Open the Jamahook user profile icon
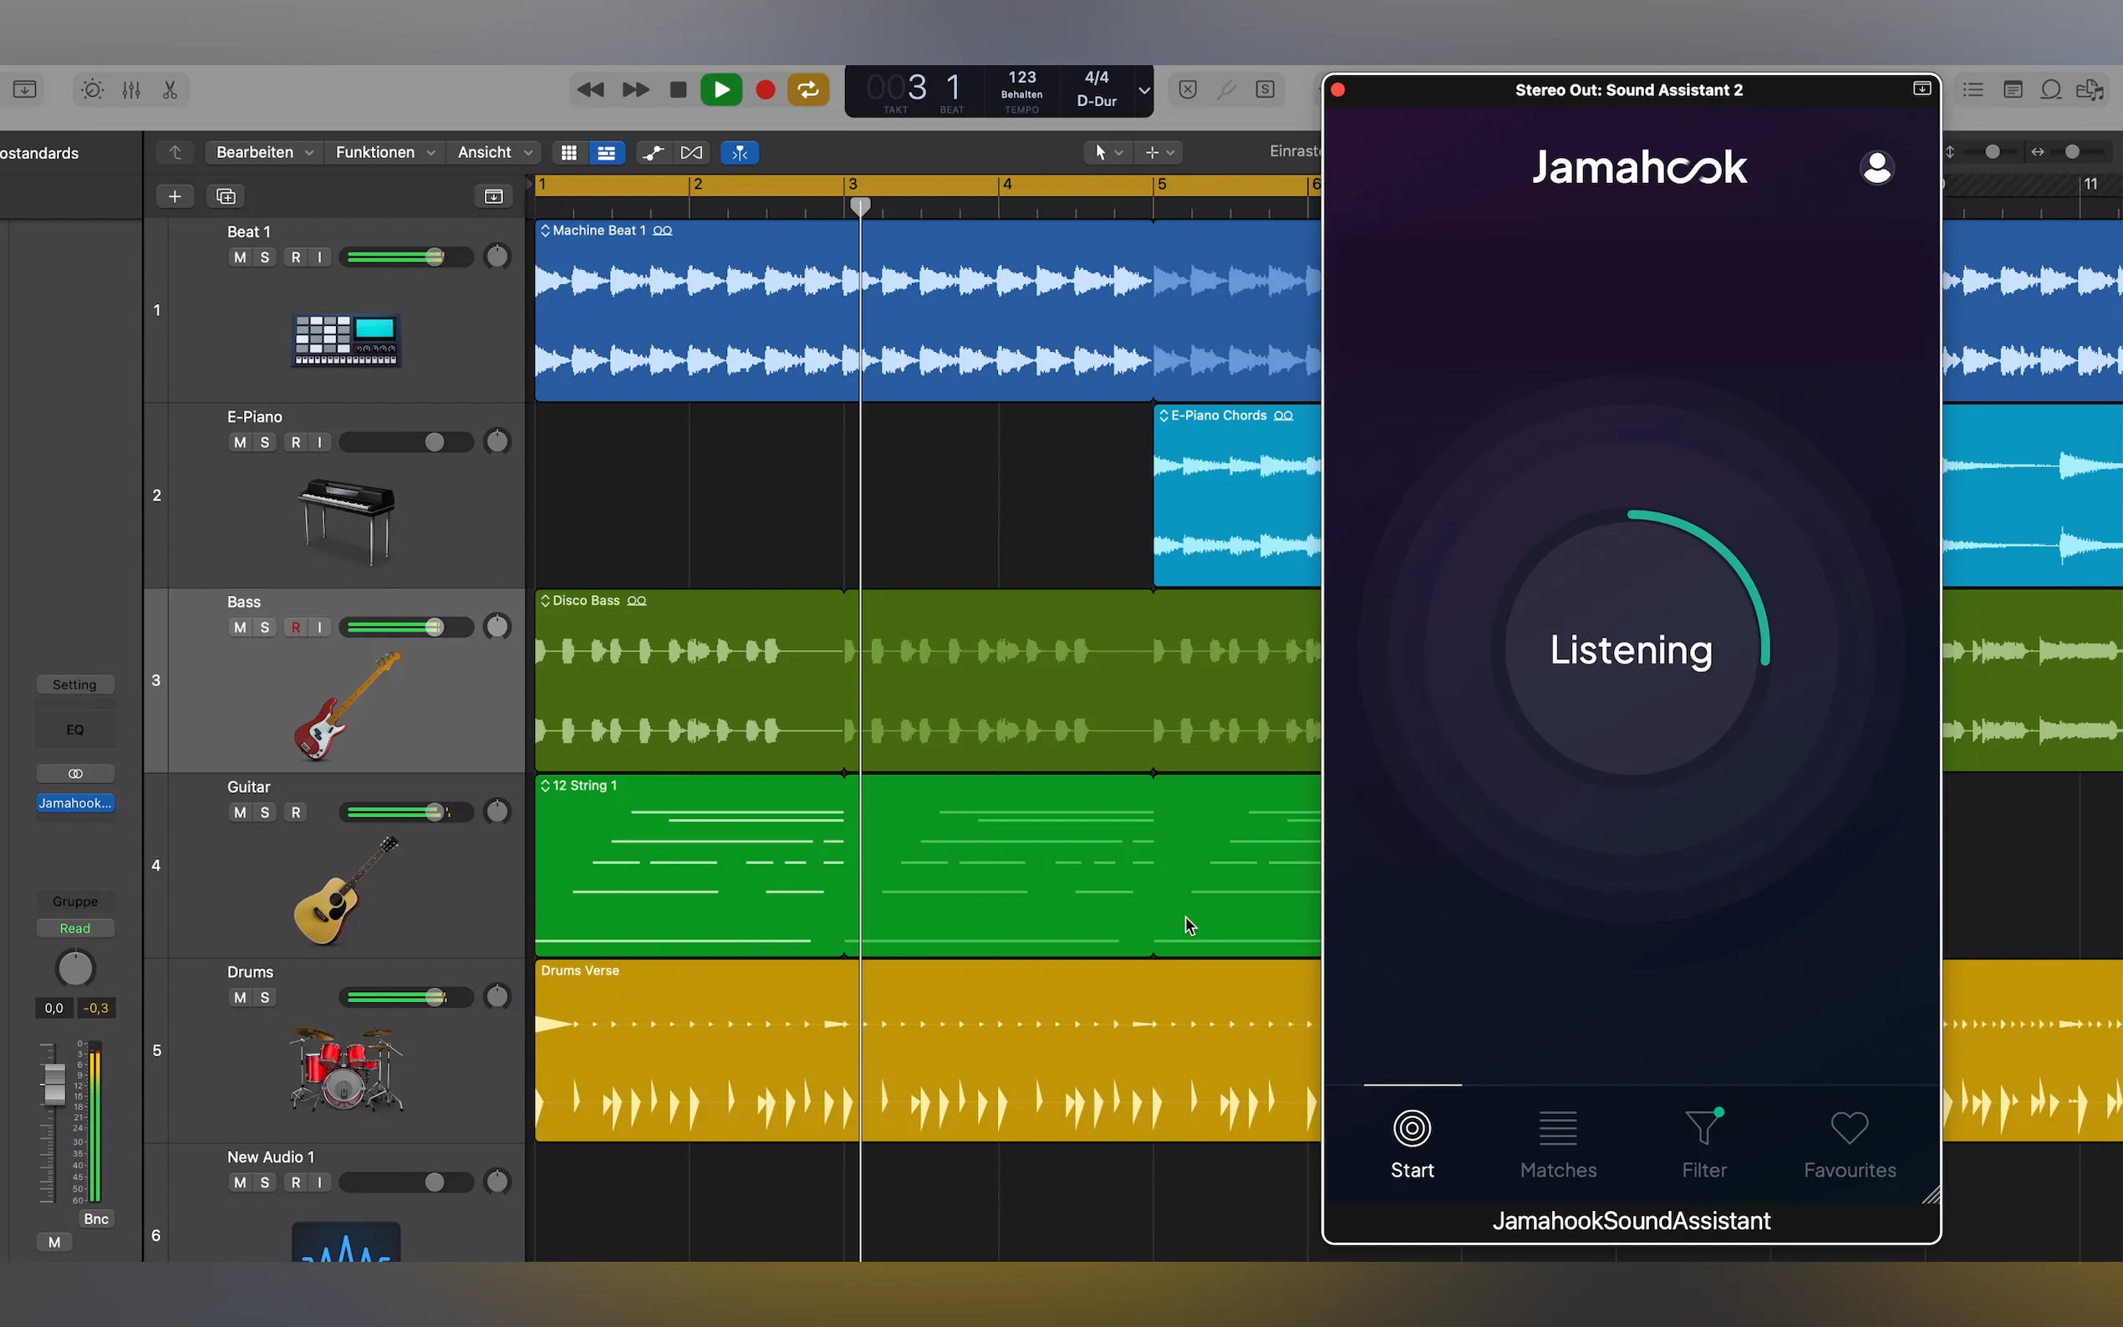Viewport: 2123px width, 1327px height. (x=1877, y=167)
